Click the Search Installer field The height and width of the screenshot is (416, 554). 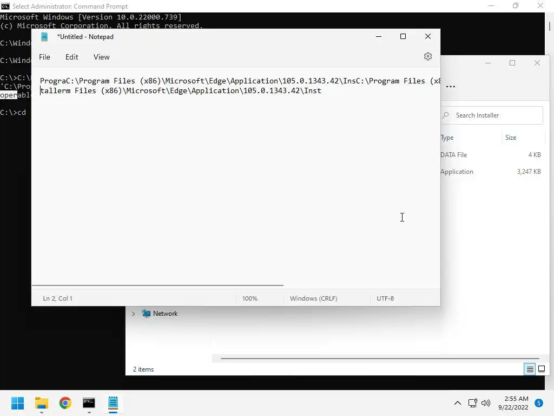[x=492, y=115]
